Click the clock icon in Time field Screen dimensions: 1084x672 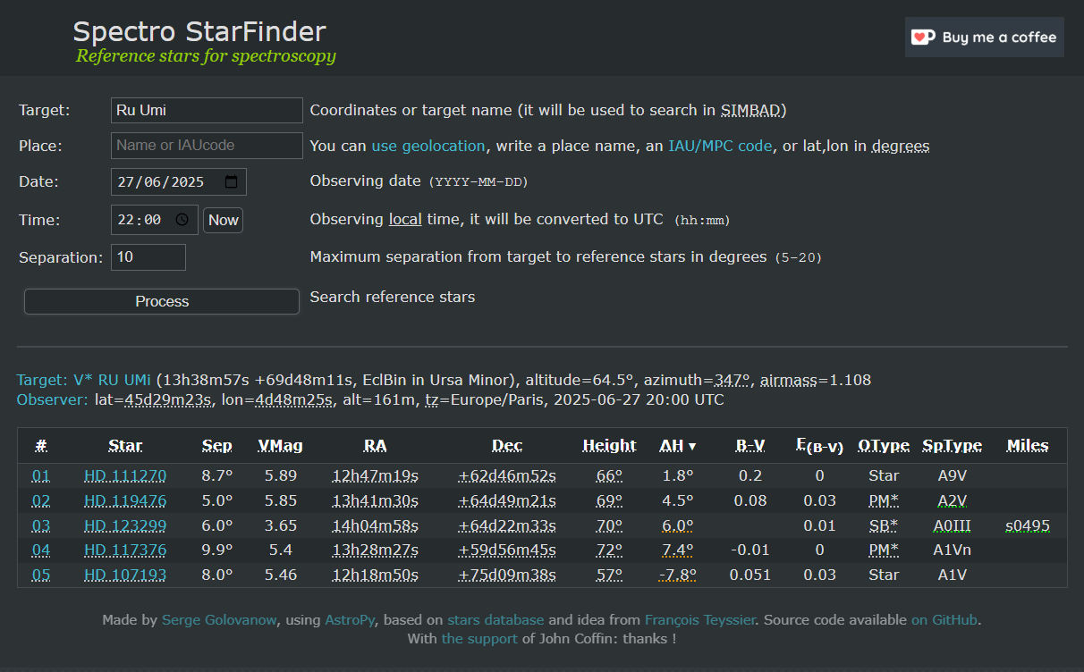click(x=182, y=220)
